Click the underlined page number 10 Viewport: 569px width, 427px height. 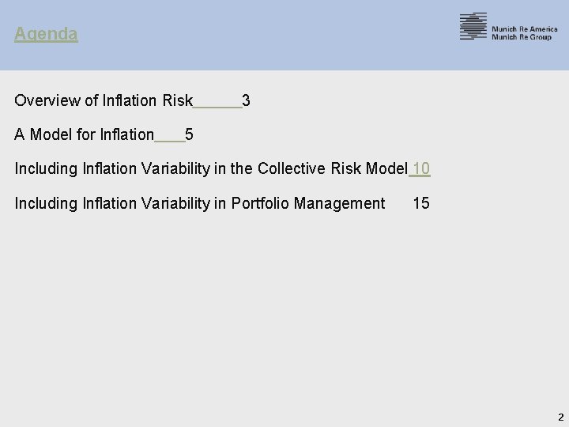point(421,168)
